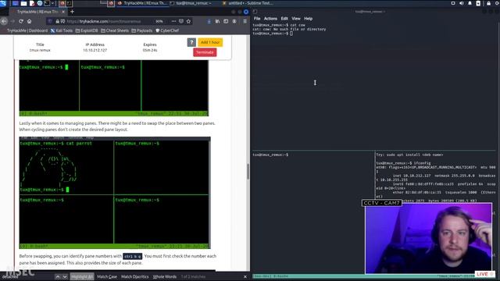The height and width of the screenshot is (281, 500).
Task: Open the Payloads bookmark folder
Action: point(142,30)
